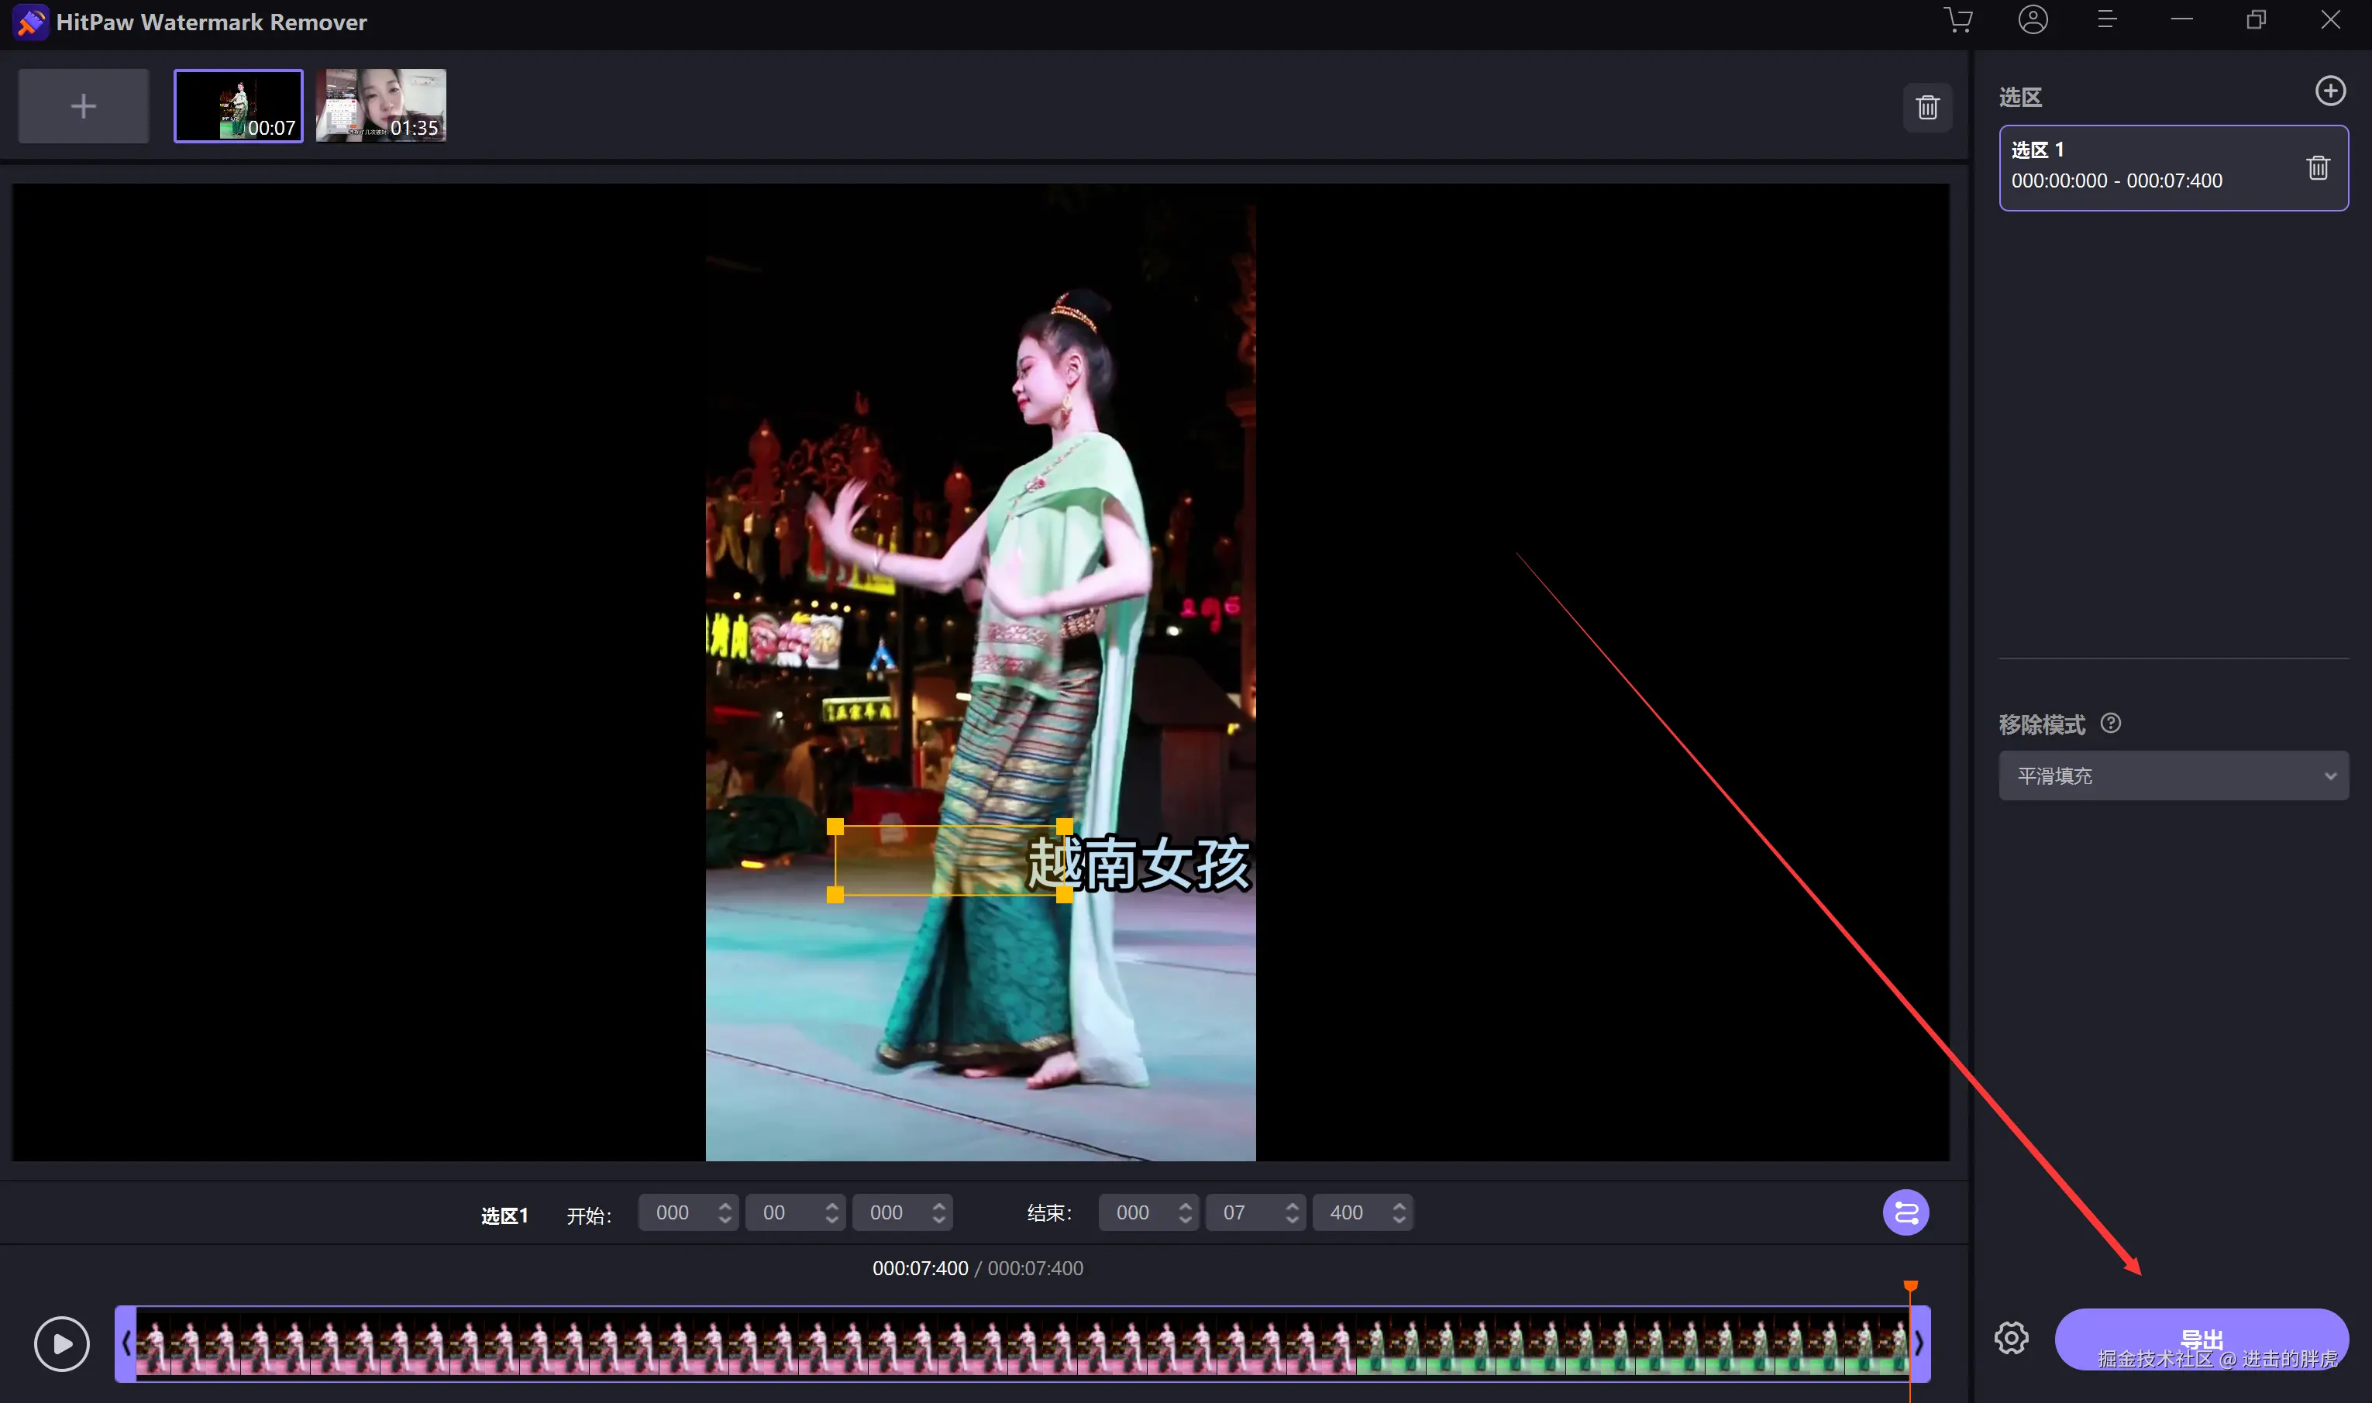2372x1403 pixels.
Task: Increase the end milliseconds value 400
Action: tap(1398, 1205)
